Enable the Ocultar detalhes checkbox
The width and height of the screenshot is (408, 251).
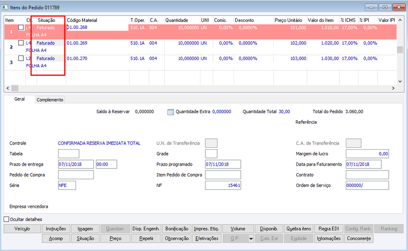(7, 219)
